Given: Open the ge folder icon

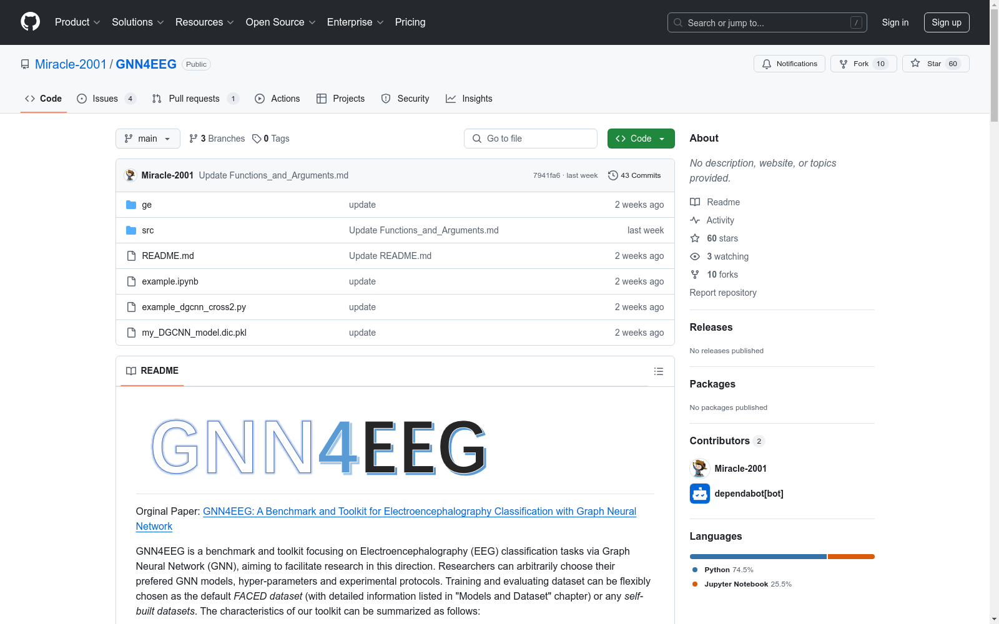Looking at the screenshot, I should tap(131, 205).
